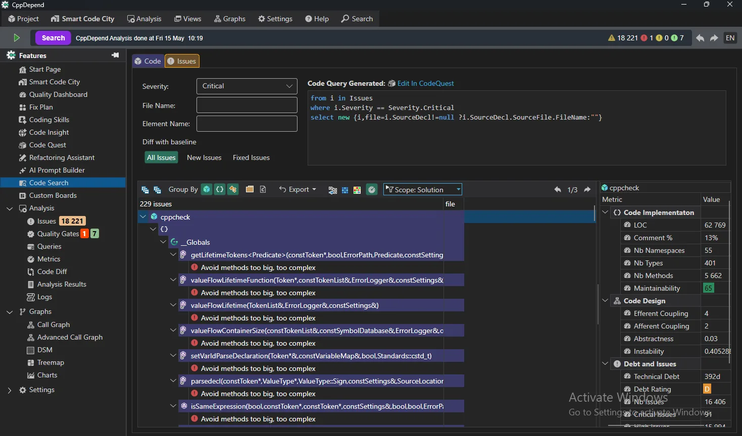Go to previous result page arrow
The width and height of the screenshot is (742, 436).
tap(558, 189)
